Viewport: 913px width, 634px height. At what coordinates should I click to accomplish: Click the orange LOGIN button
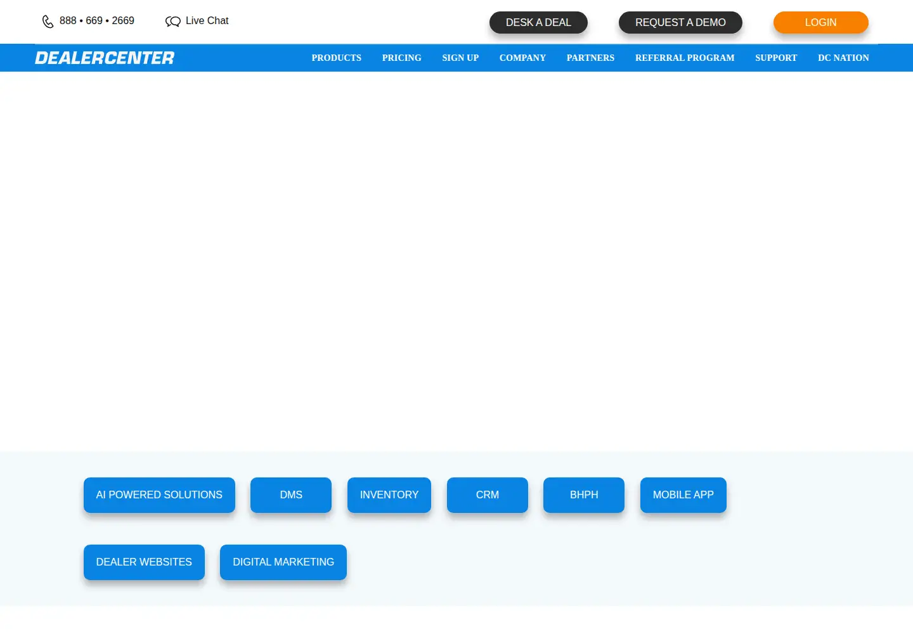tap(820, 22)
